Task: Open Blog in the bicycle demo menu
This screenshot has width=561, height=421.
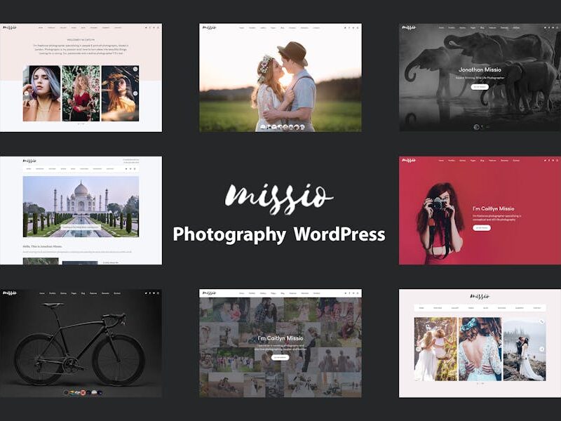Action: coord(83,293)
